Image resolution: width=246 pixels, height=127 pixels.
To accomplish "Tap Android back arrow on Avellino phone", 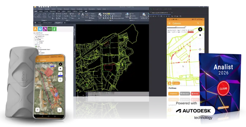I will pyautogui.click(x=42, y=116).
